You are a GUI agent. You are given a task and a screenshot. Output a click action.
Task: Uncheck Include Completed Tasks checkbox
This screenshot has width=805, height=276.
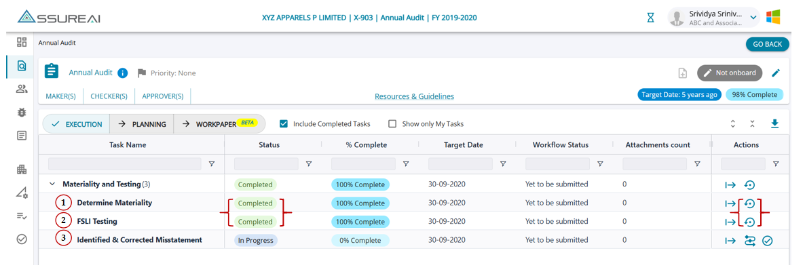[284, 124]
